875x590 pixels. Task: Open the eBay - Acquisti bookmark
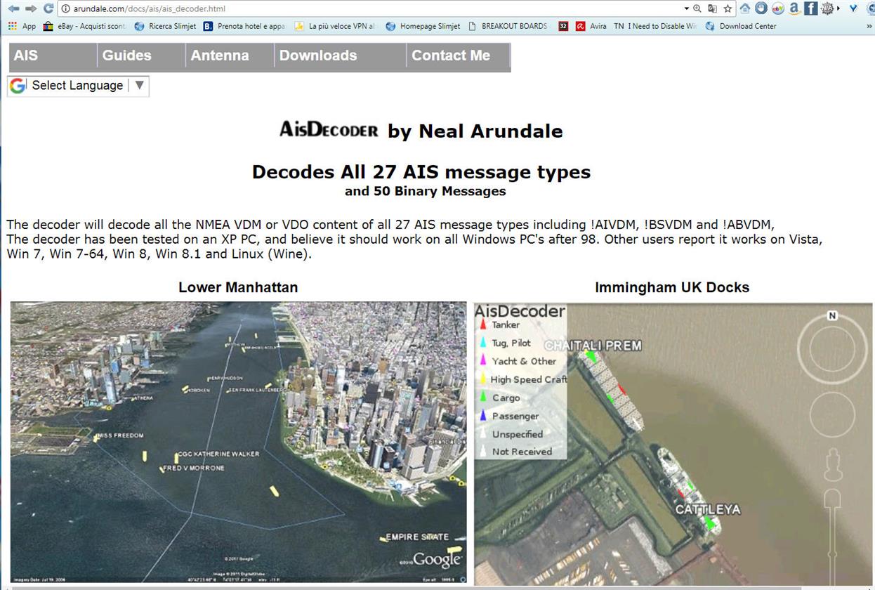tap(84, 26)
